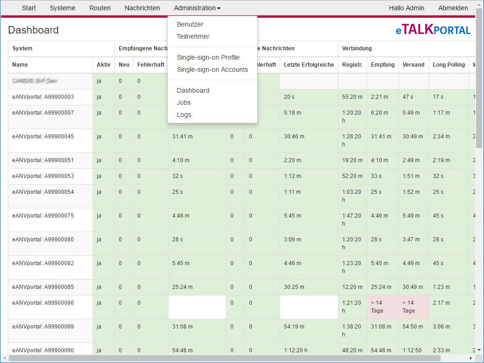
Task: Select Nachrichten in the top navigation
Action: (142, 8)
